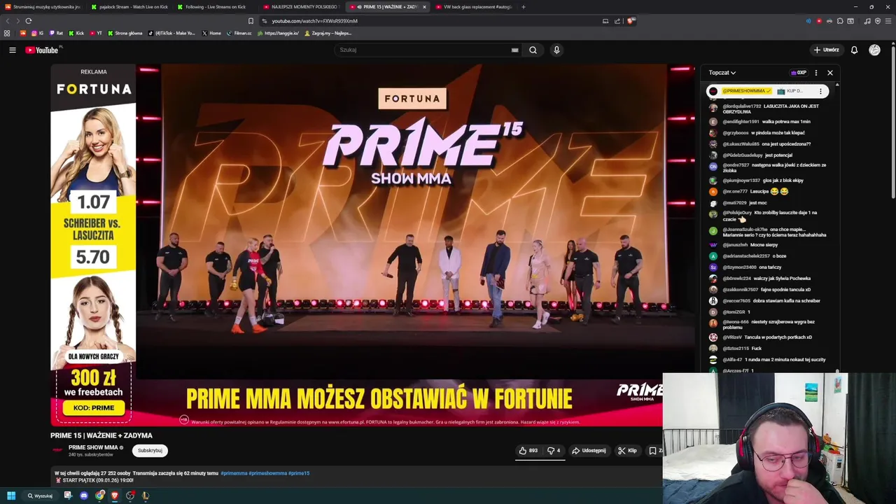896x504 pixels.
Task: Open the bookmark icon beside address bar
Action: click(251, 21)
